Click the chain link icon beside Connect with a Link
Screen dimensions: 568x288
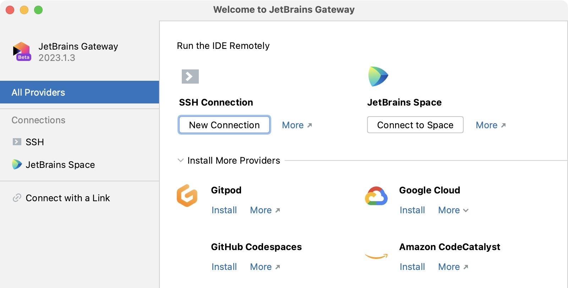[17, 198]
